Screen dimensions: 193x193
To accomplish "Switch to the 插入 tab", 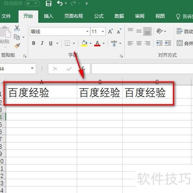I will tap(48, 16).
